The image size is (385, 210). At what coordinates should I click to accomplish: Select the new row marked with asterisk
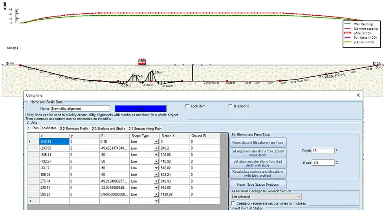tap(33, 201)
